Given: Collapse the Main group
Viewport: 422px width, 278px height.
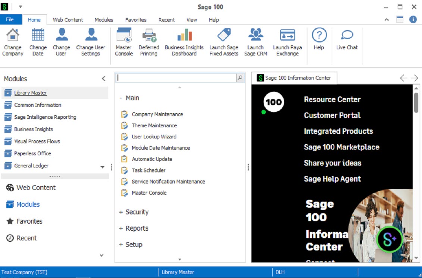Looking at the screenshot, I should point(121,98).
